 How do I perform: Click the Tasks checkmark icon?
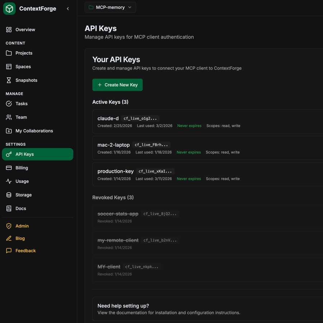point(9,104)
